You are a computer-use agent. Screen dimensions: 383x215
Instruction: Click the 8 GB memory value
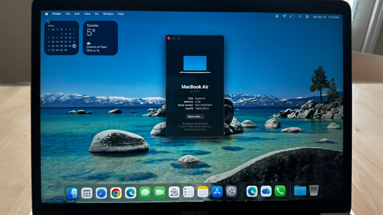click(x=198, y=102)
